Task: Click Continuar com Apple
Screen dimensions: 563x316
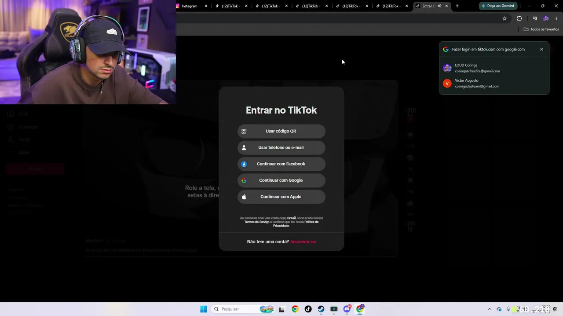Action: tap(281, 197)
